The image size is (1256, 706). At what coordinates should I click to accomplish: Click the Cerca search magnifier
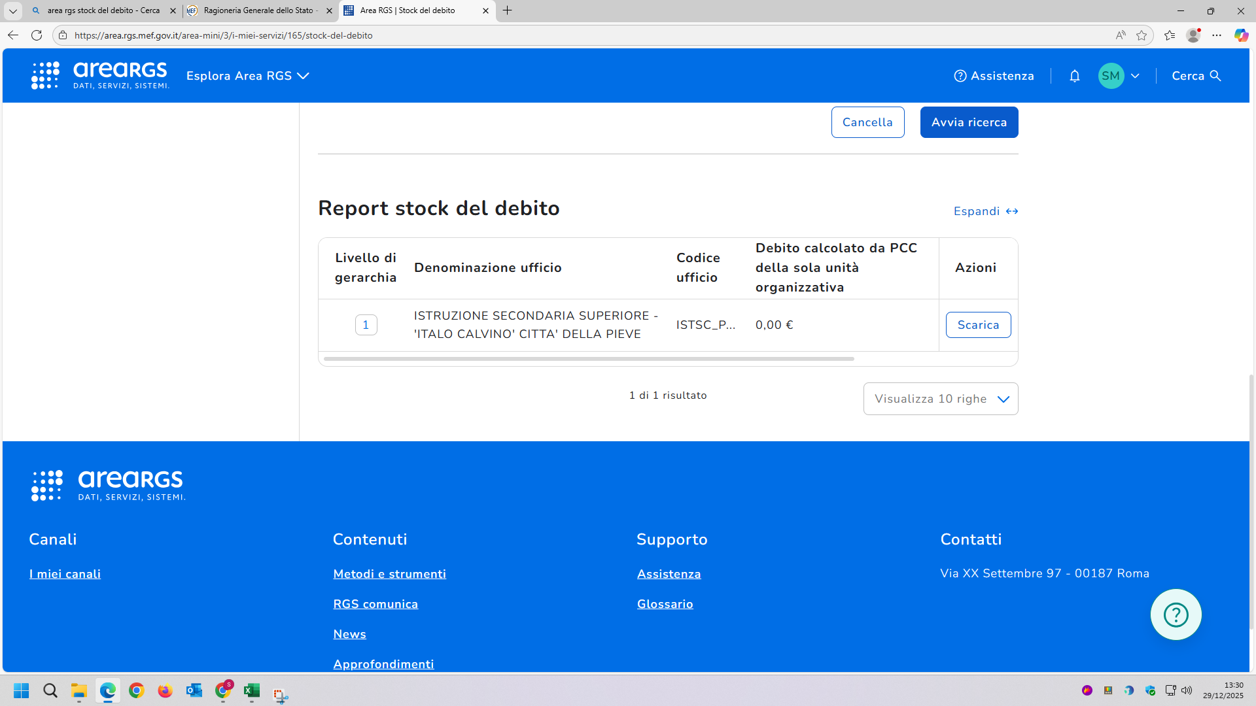1215,76
